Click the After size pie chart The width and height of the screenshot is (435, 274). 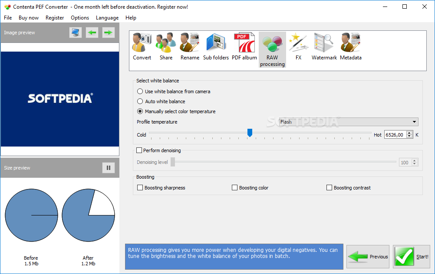(x=88, y=215)
